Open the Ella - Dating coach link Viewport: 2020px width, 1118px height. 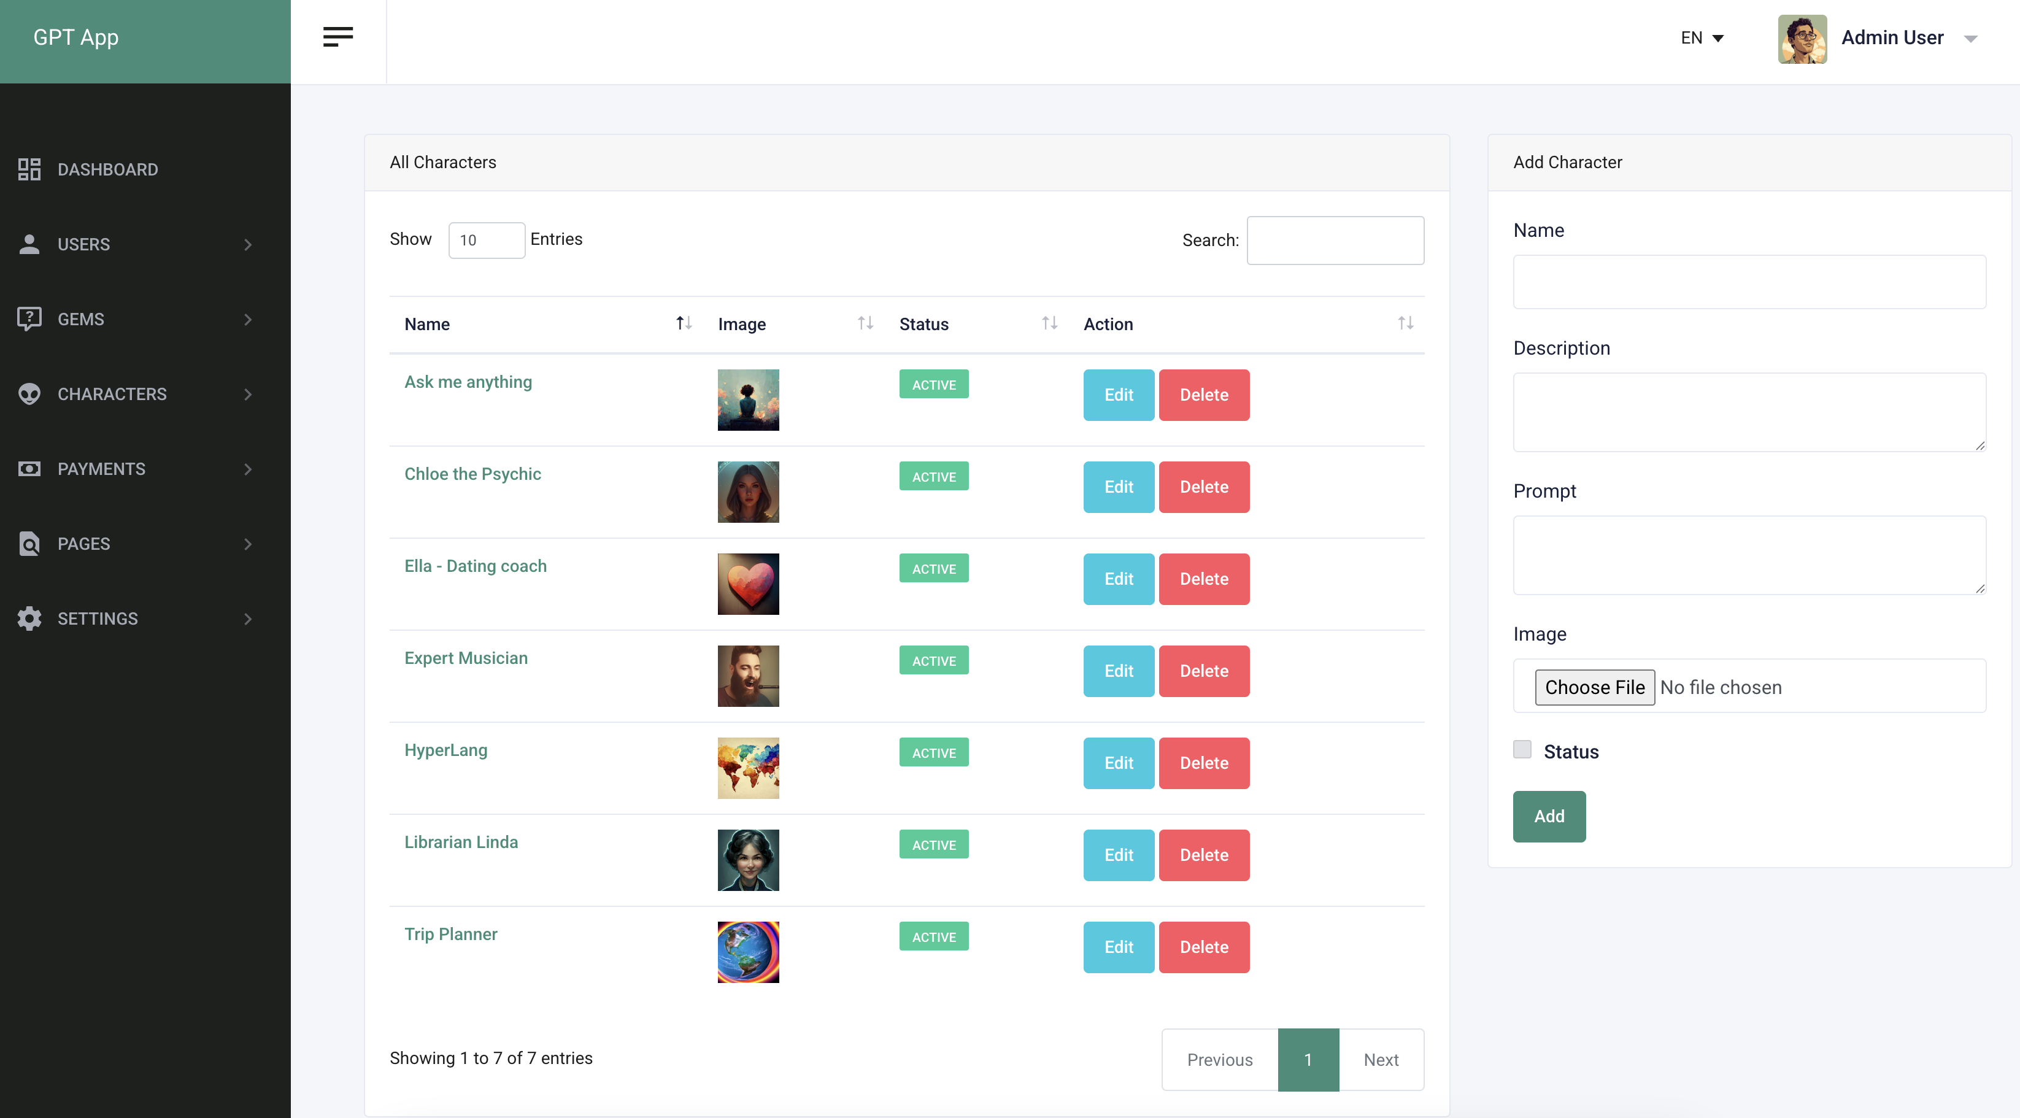pyautogui.click(x=475, y=566)
